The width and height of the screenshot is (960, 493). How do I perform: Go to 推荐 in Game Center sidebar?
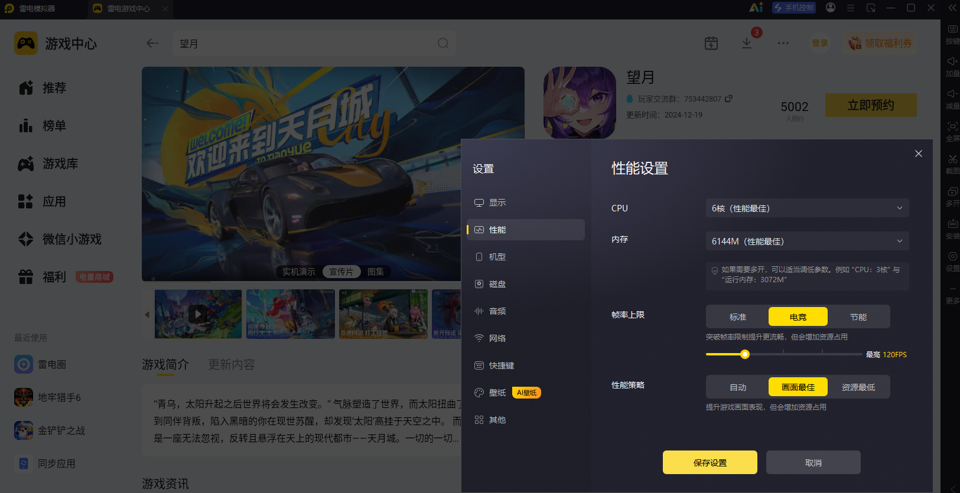(43, 88)
